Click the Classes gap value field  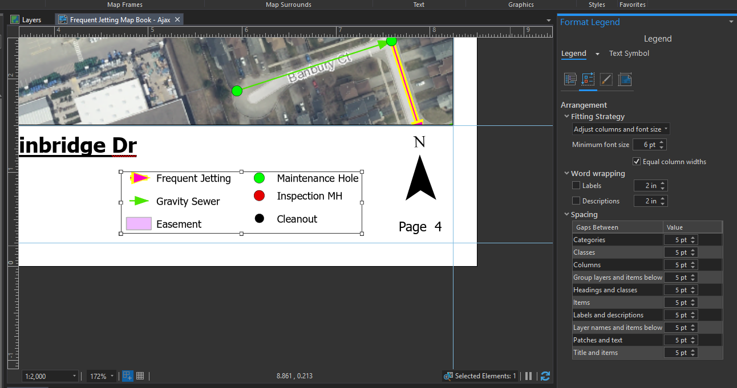point(681,252)
